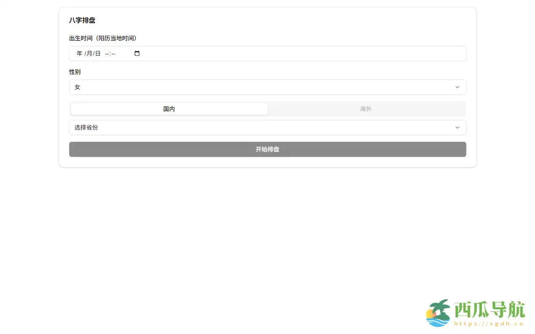The width and height of the screenshot is (535, 334).
Task: Click the currently selected value 女
Action: (77, 87)
